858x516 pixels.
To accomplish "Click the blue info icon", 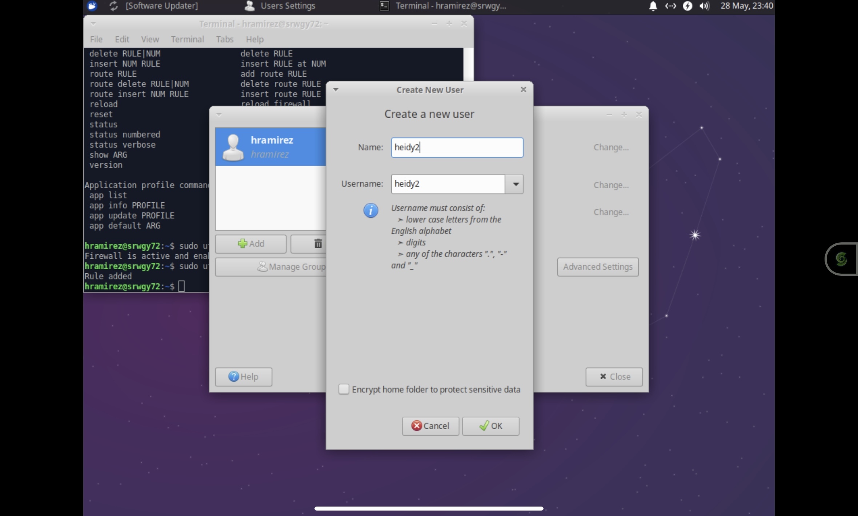I will coord(370,210).
